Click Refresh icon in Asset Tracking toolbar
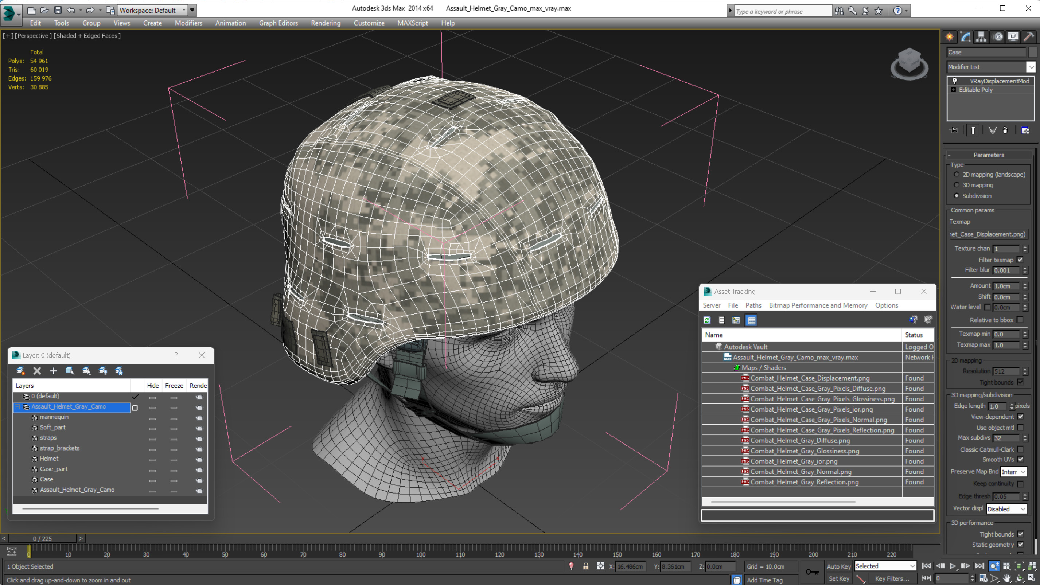This screenshot has width=1040, height=585. tap(707, 320)
